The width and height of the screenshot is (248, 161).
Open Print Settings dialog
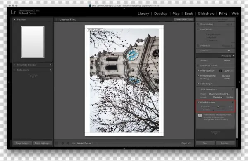click(43, 143)
